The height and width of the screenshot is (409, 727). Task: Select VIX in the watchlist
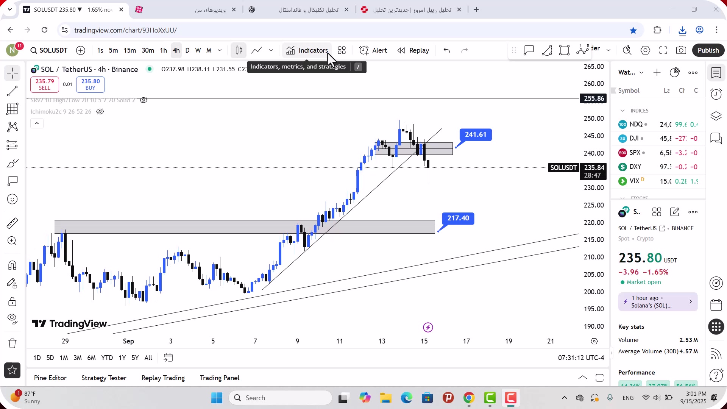point(658,181)
